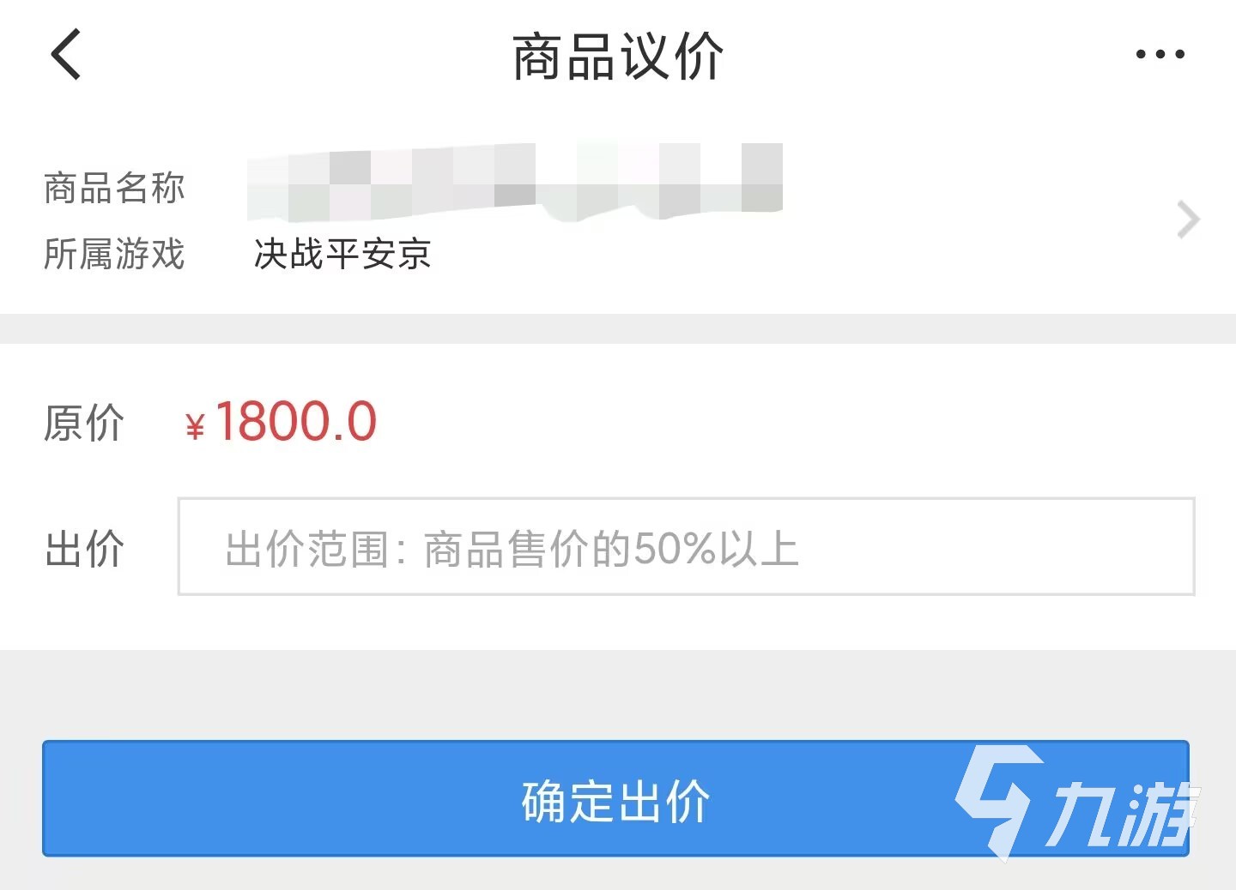
Task: Select the 决战平安京 game name
Action: 342,254
